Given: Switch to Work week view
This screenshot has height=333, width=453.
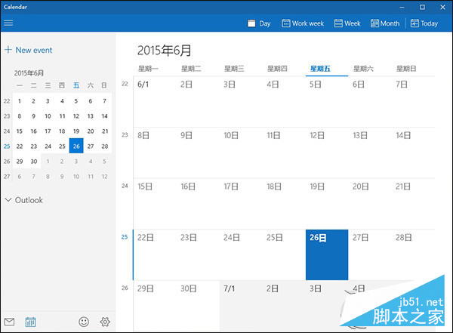Looking at the screenshot, I should point(303,23).
